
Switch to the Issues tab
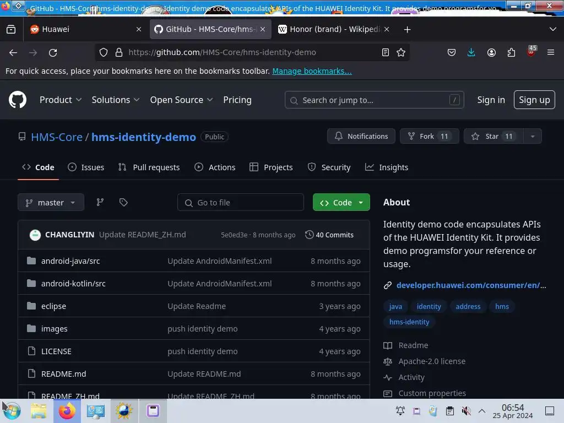click(x=86, y=167)
